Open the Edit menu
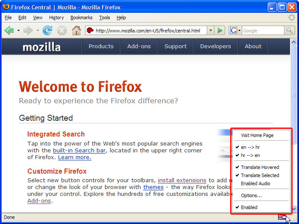Image resolution: width=299 pixels, height=224 pixels. click(22, 17)
